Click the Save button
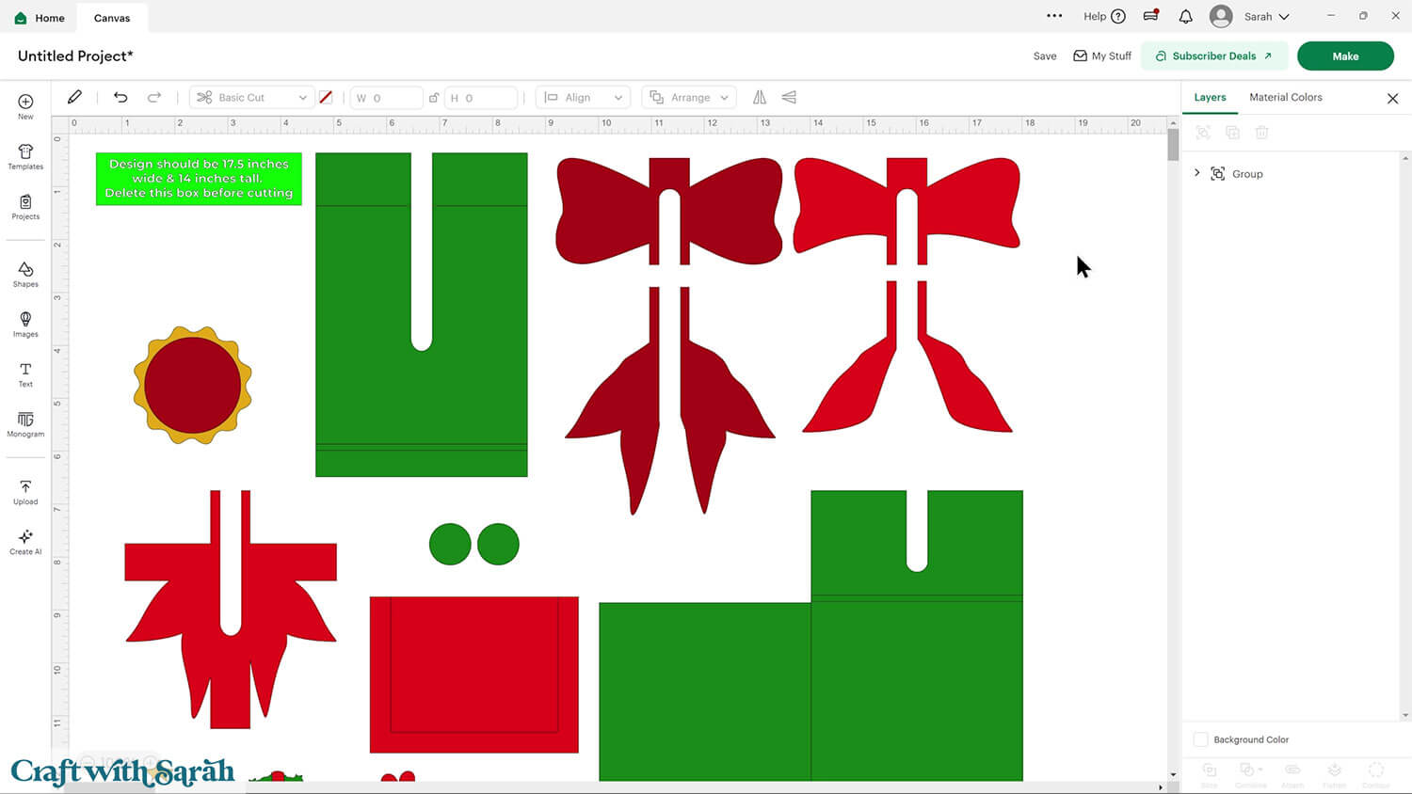Image resolution: width=1412 pixels, height=794 pixels. pyautogui.click(x=1045, y=56)
